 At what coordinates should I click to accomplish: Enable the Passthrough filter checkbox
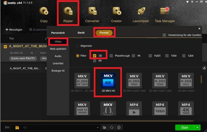point(111,56)
